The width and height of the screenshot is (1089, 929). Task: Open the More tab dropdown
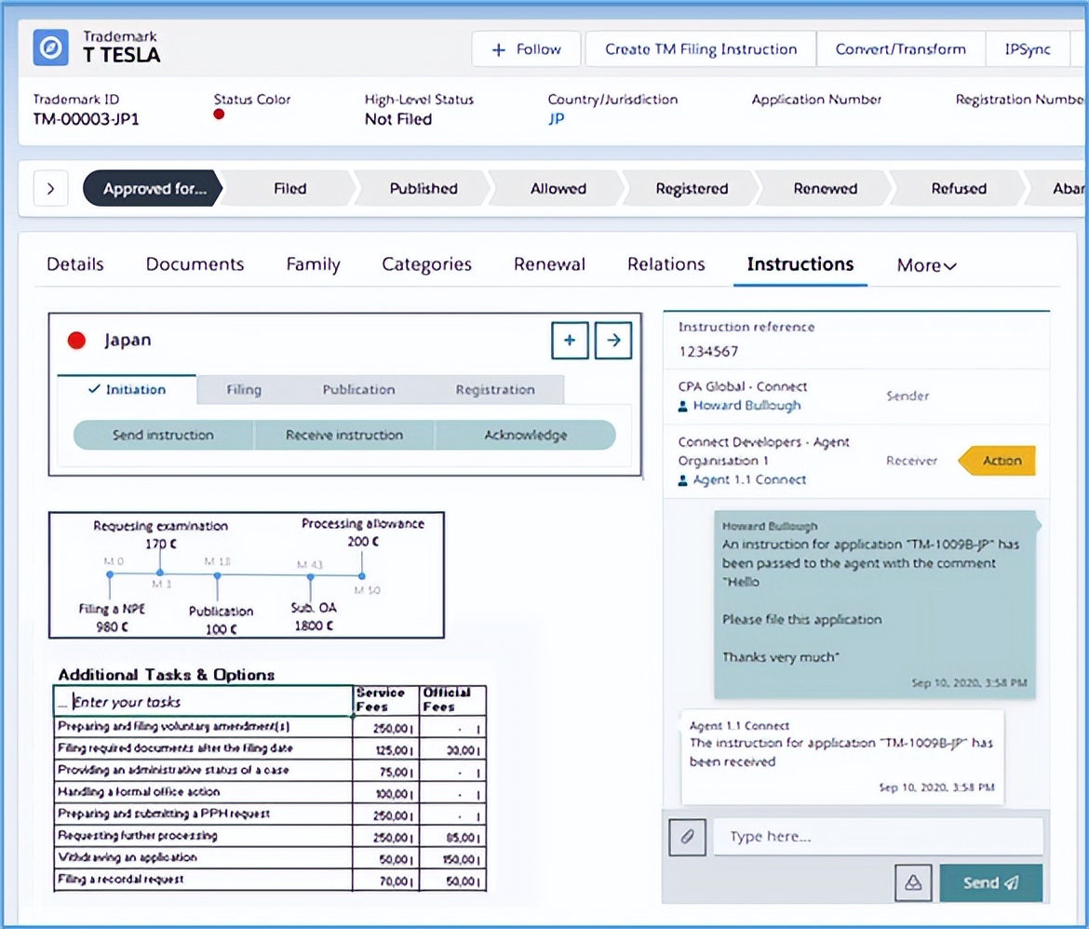click(926, 265)
